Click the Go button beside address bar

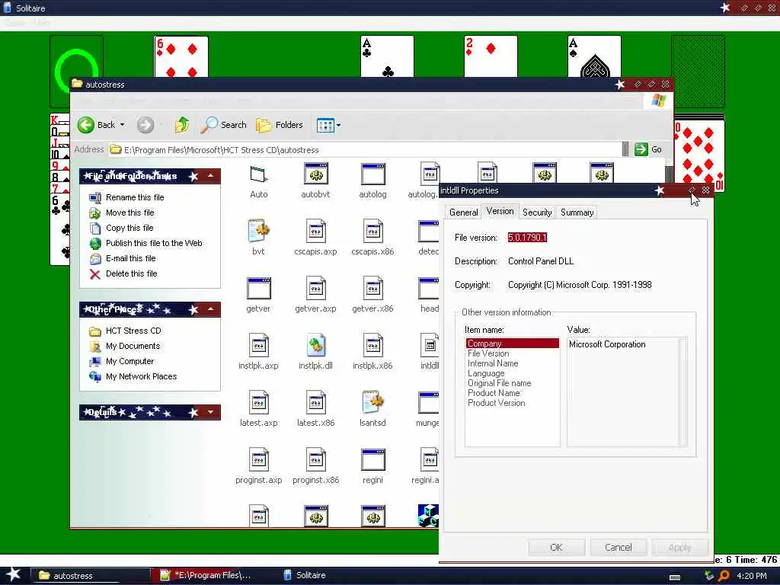pos(649,149)
